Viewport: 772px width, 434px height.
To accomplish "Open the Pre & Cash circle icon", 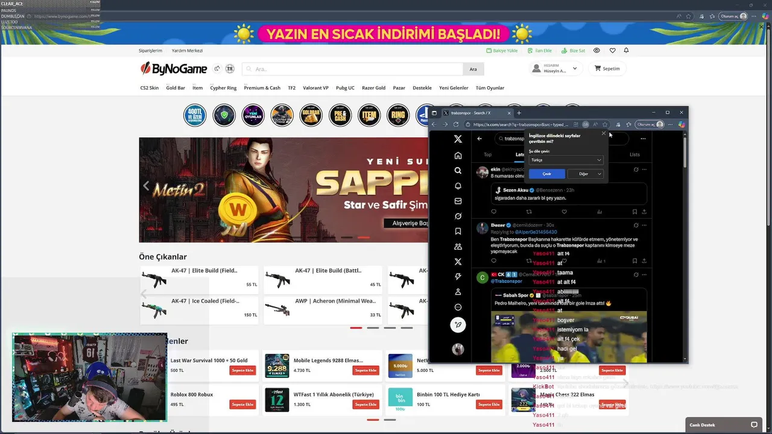I will point(340,115).
